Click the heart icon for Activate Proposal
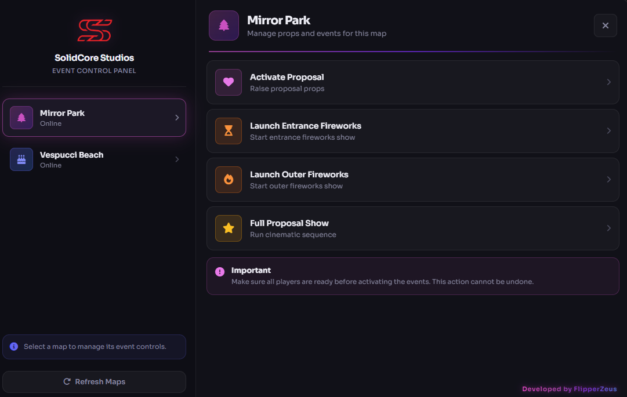 [229, 82]
